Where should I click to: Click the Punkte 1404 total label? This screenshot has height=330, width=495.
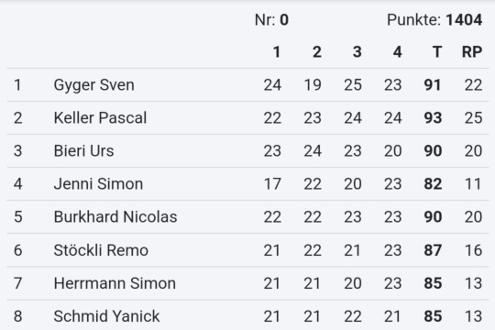434,20
